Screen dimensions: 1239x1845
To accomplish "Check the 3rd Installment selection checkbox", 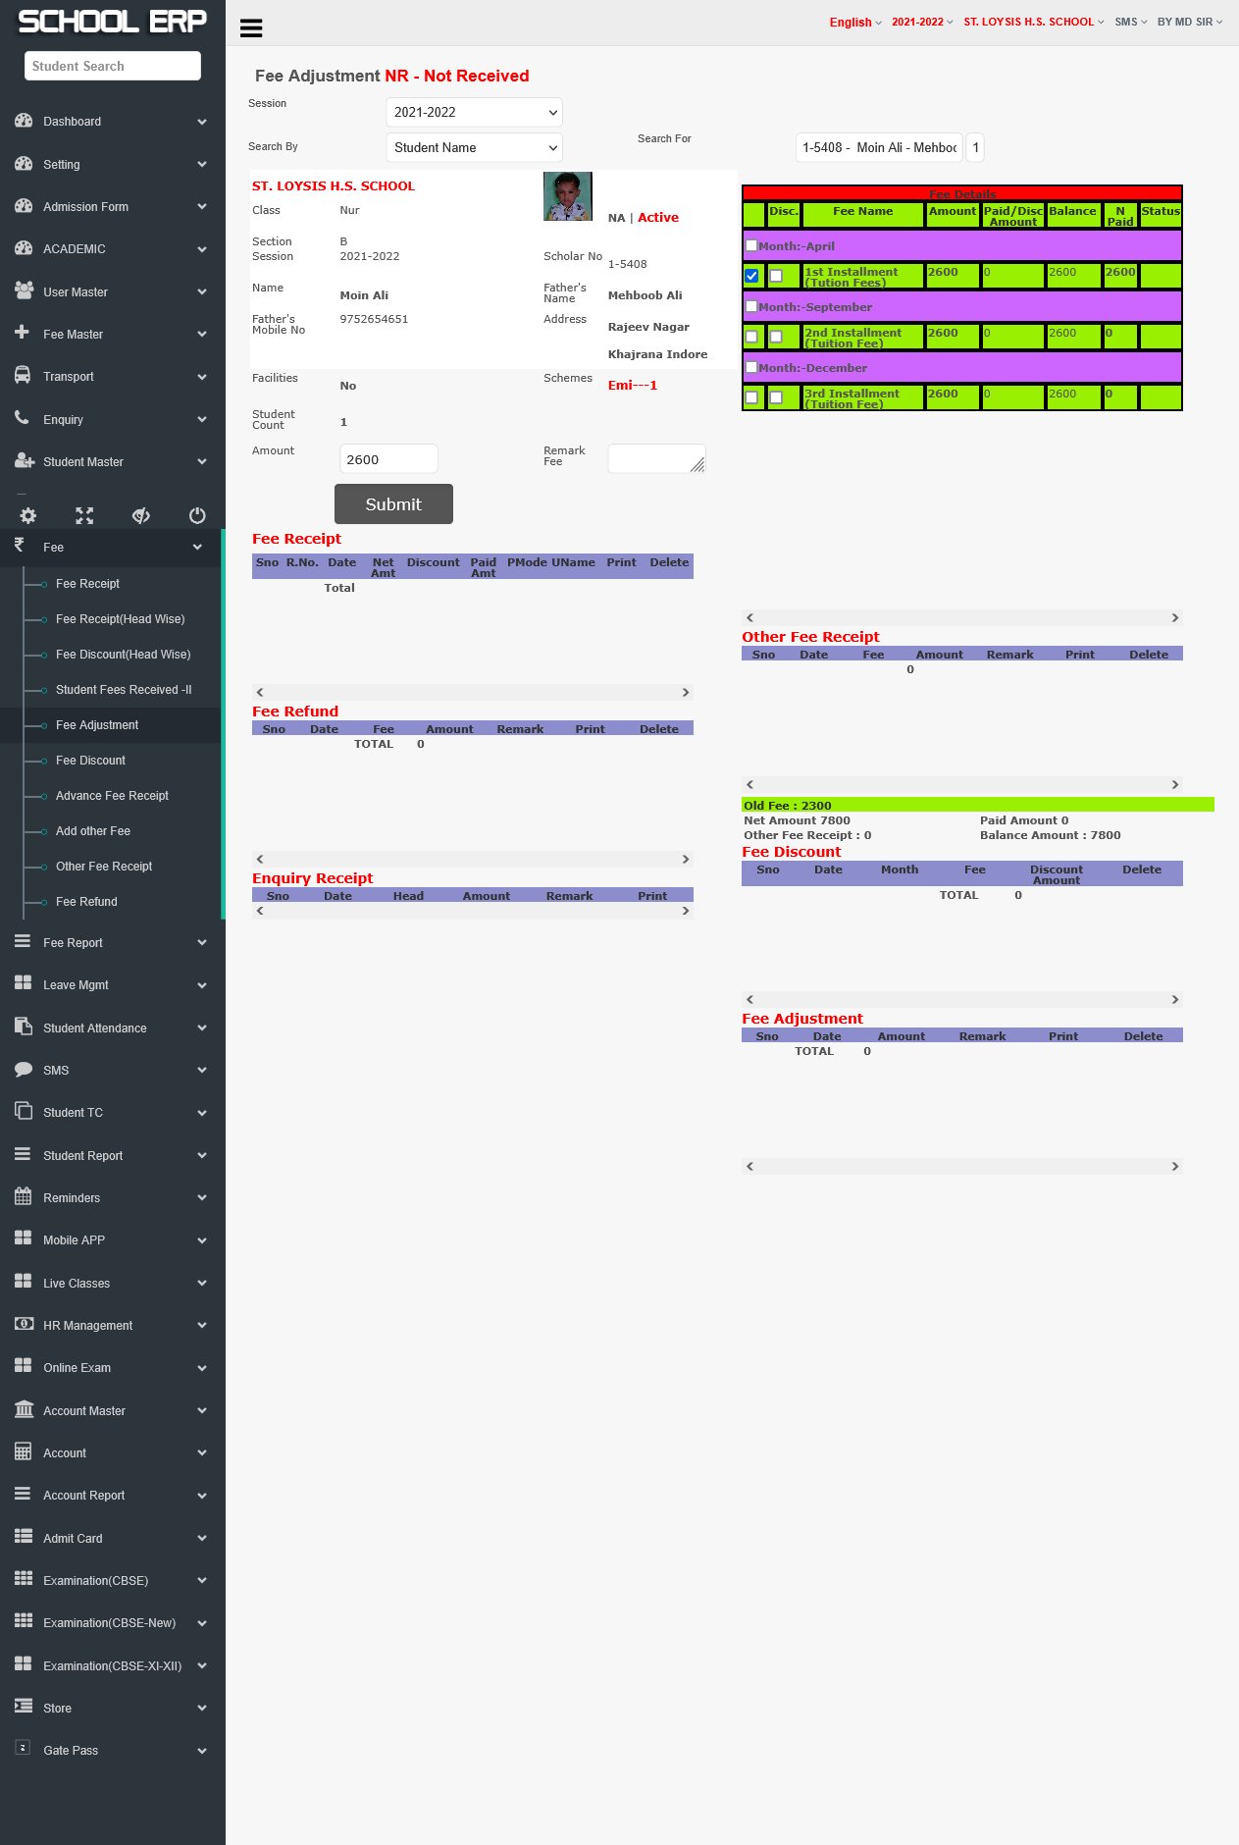I will click(751, 397).
